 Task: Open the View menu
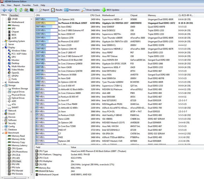9,5
